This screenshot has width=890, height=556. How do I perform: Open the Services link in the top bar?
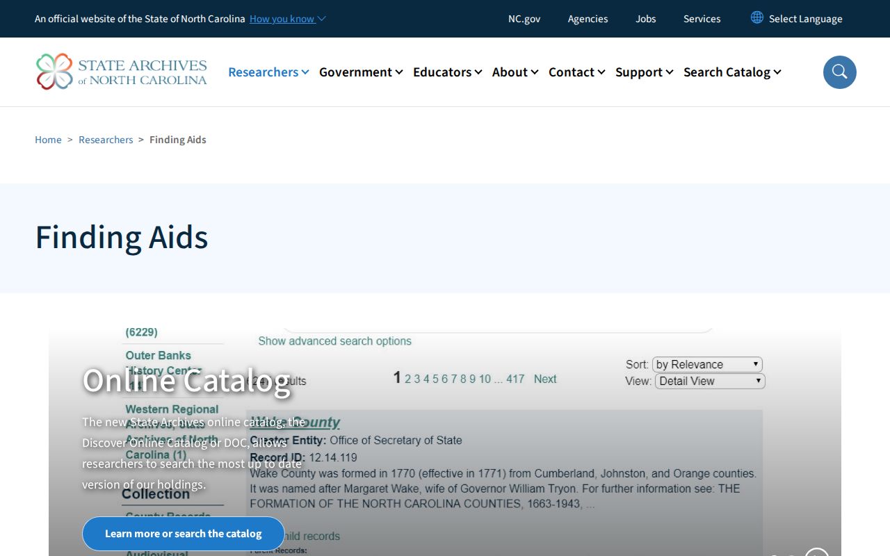pos(702,19)
